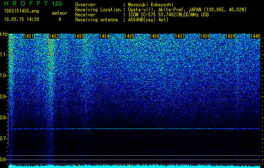Click the Receiving antenna field label

97,20
